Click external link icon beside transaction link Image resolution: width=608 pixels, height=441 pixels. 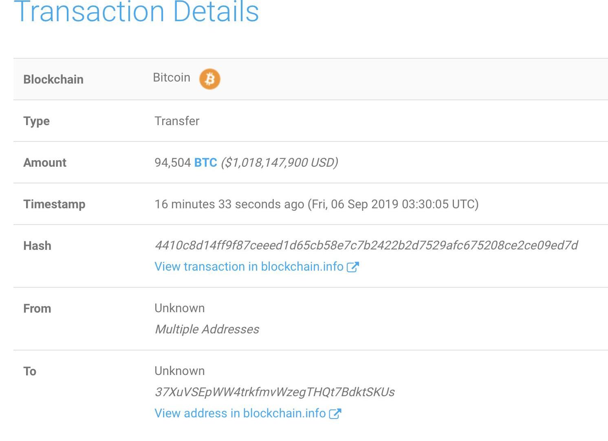pyautogui.click(x=352, y=267)
